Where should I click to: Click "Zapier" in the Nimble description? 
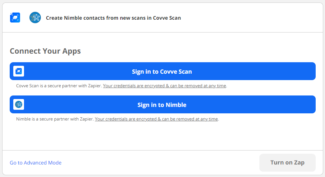(86, 119)
